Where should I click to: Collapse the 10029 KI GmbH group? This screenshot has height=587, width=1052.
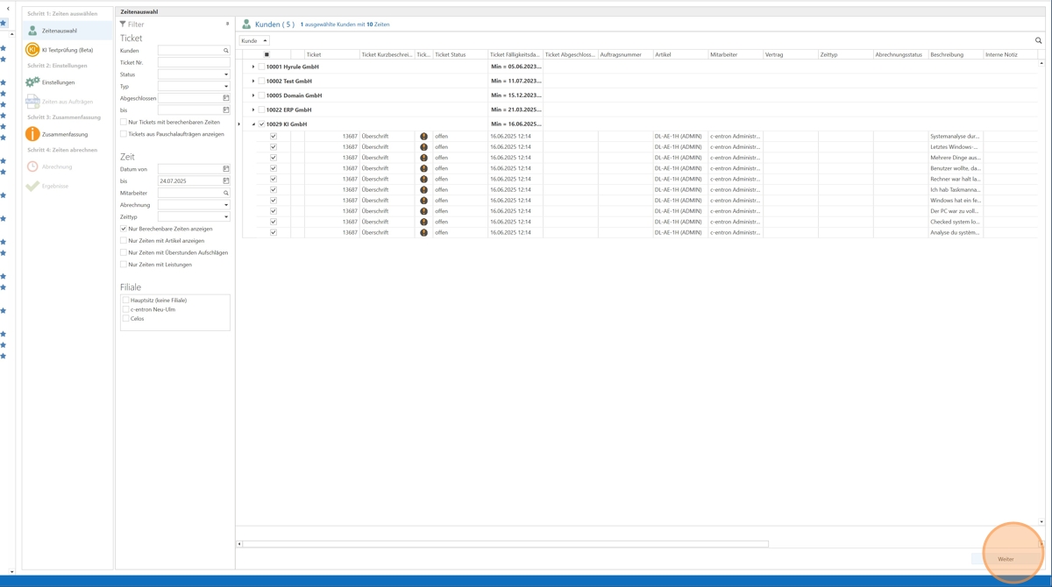point(253,124)
